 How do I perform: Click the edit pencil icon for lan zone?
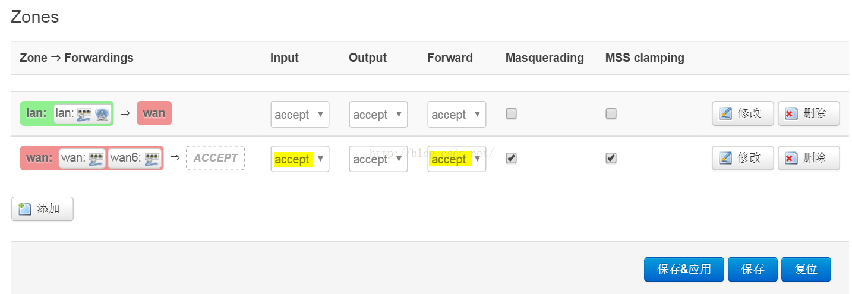click(725, 113)
